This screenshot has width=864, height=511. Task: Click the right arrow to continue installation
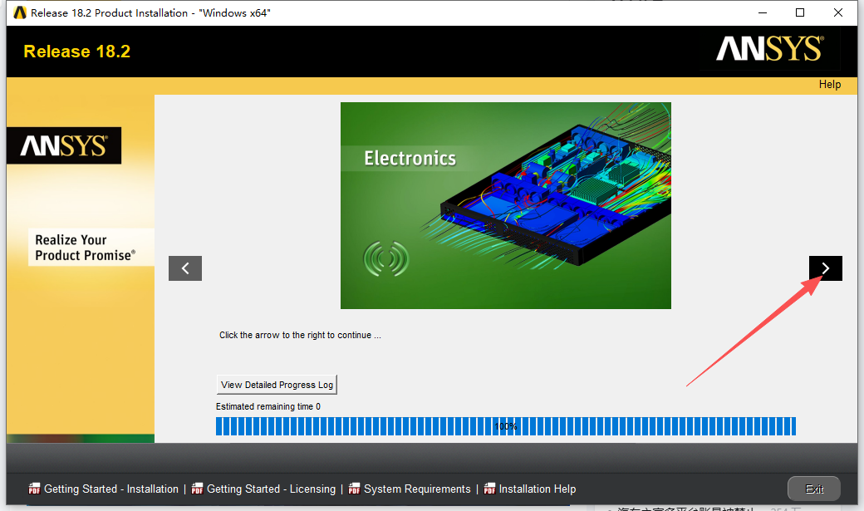click(825, 268)
